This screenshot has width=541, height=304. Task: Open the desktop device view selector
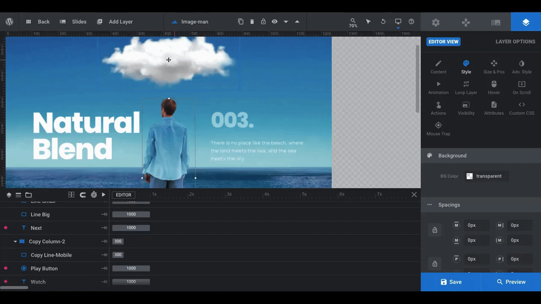[x=398, y=22]
